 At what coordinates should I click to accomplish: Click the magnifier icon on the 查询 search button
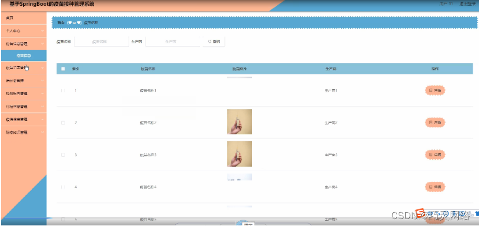(209, 42)
